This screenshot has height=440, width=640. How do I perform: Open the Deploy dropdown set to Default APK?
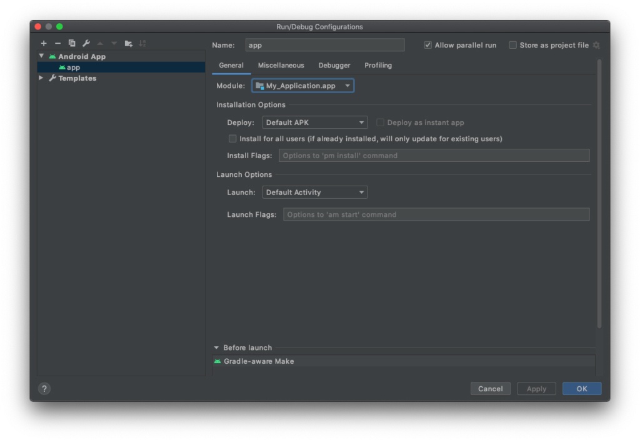coord(314,122)
